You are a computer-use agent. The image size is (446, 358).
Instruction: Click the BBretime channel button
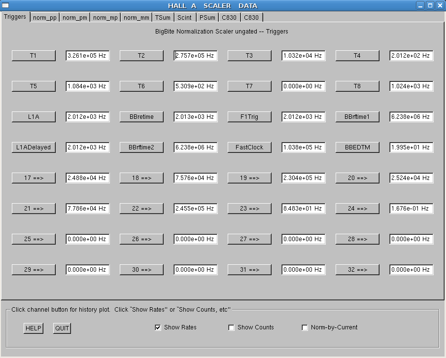coord(141,117)
